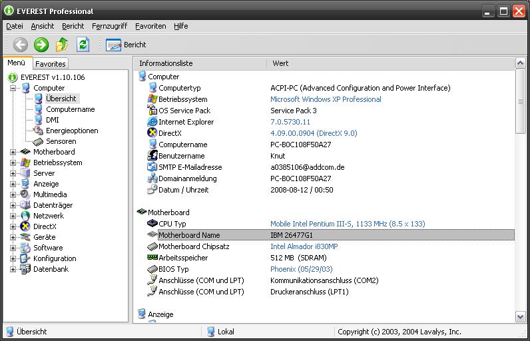Click the Netzwerk globe icon in tree
The width and height of the screenshot is (530, 341).
25,216
